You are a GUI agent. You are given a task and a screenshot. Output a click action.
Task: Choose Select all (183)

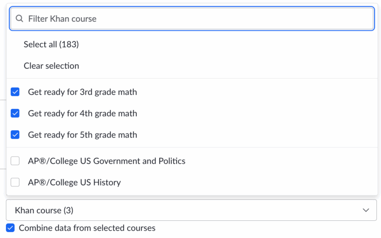pos(51,45)
